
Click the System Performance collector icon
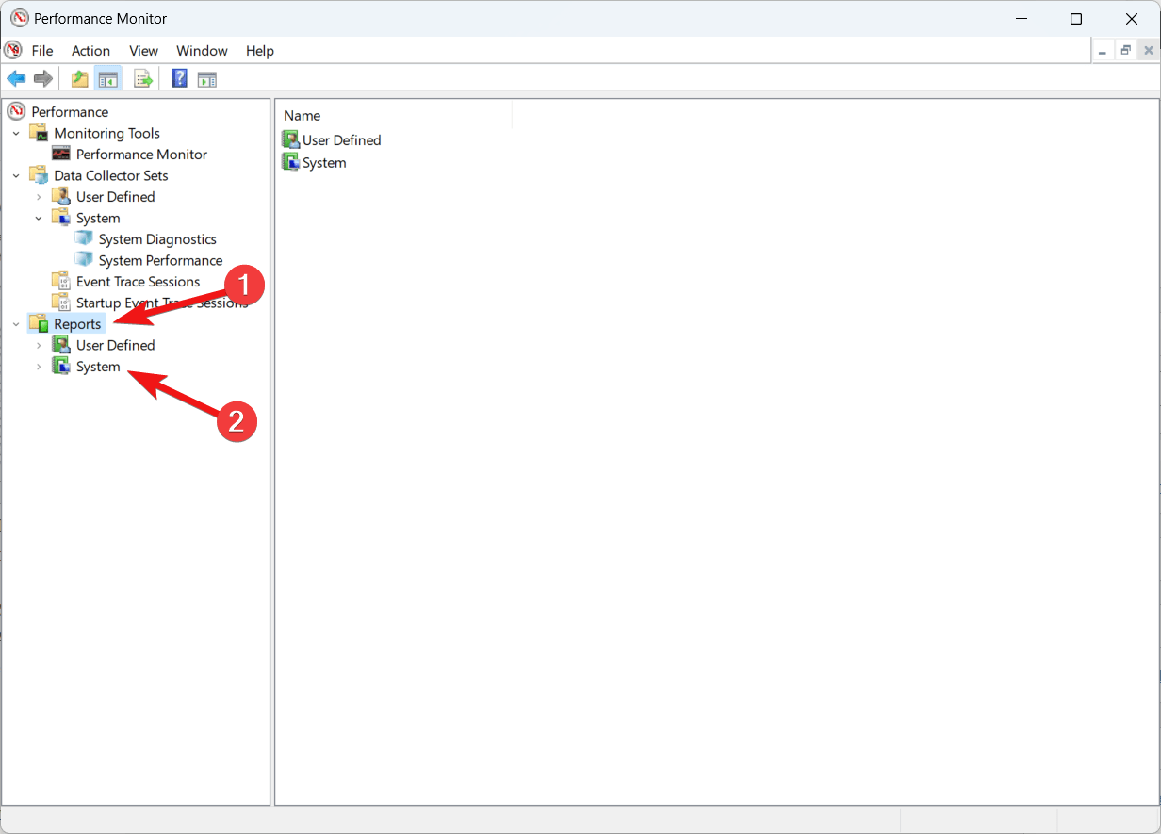tap(84, 260)
